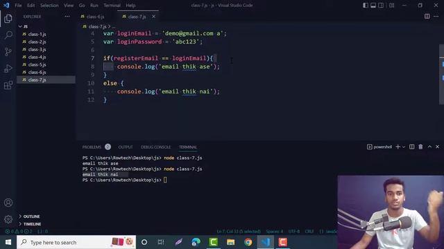This screenshot has height=249, width=444.
Task: Open Microsoft Edge from the taskbar
Action: [196, 242]
